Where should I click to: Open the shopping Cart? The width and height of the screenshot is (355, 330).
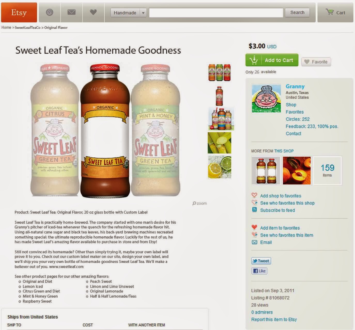[335, 12]
